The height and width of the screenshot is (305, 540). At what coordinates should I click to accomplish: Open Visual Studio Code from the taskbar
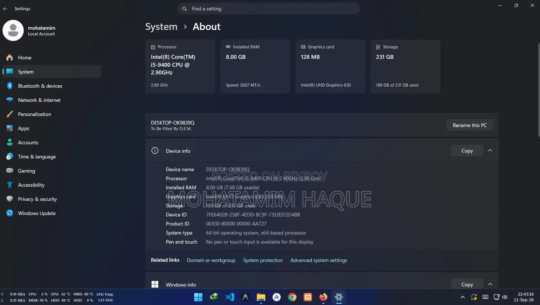(230, 297)
